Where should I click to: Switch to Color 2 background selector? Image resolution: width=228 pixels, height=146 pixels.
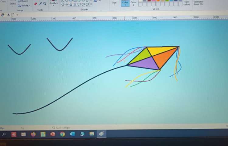click(x=133, y=3)
